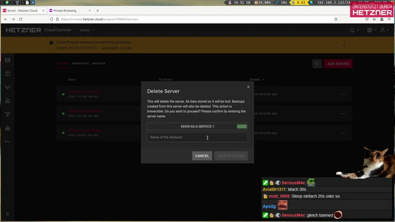Dismiss the network connectivity warning banner
Image resolution: width=395 pixels, height=222 pixels.
click(344, 45)
